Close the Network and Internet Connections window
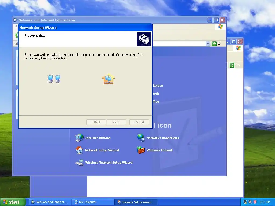 (x=222, y=20)
